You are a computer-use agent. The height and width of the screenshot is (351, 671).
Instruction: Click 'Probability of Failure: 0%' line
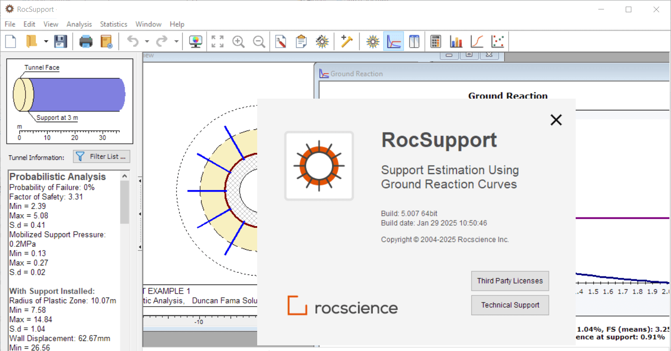click(52, 187)
